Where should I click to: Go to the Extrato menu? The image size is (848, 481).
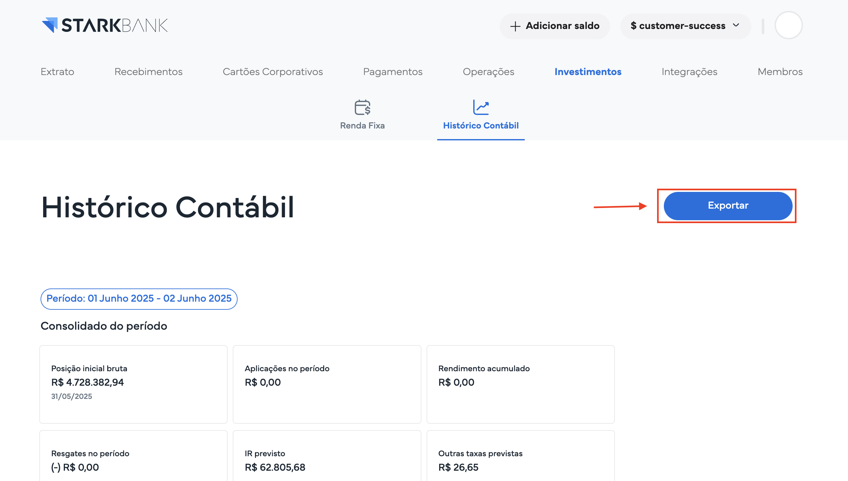pyautogui.click(x=58, y=72)
